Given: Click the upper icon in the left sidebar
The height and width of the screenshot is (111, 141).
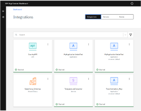Looking at the screenshot, I should (3, 11).
